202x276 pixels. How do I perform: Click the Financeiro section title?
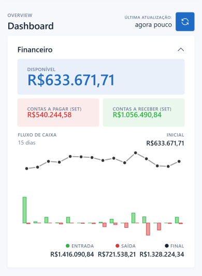(x=35, y=50)
